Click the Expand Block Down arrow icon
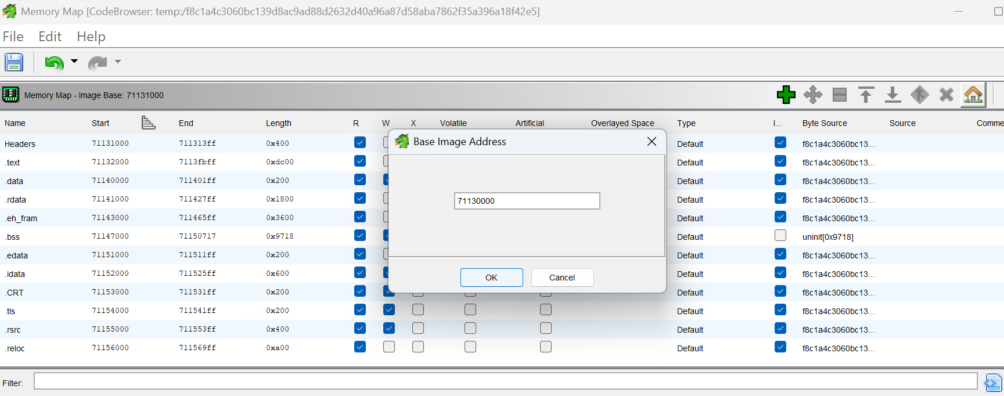Screen dimensions: 1004x396 893,95
